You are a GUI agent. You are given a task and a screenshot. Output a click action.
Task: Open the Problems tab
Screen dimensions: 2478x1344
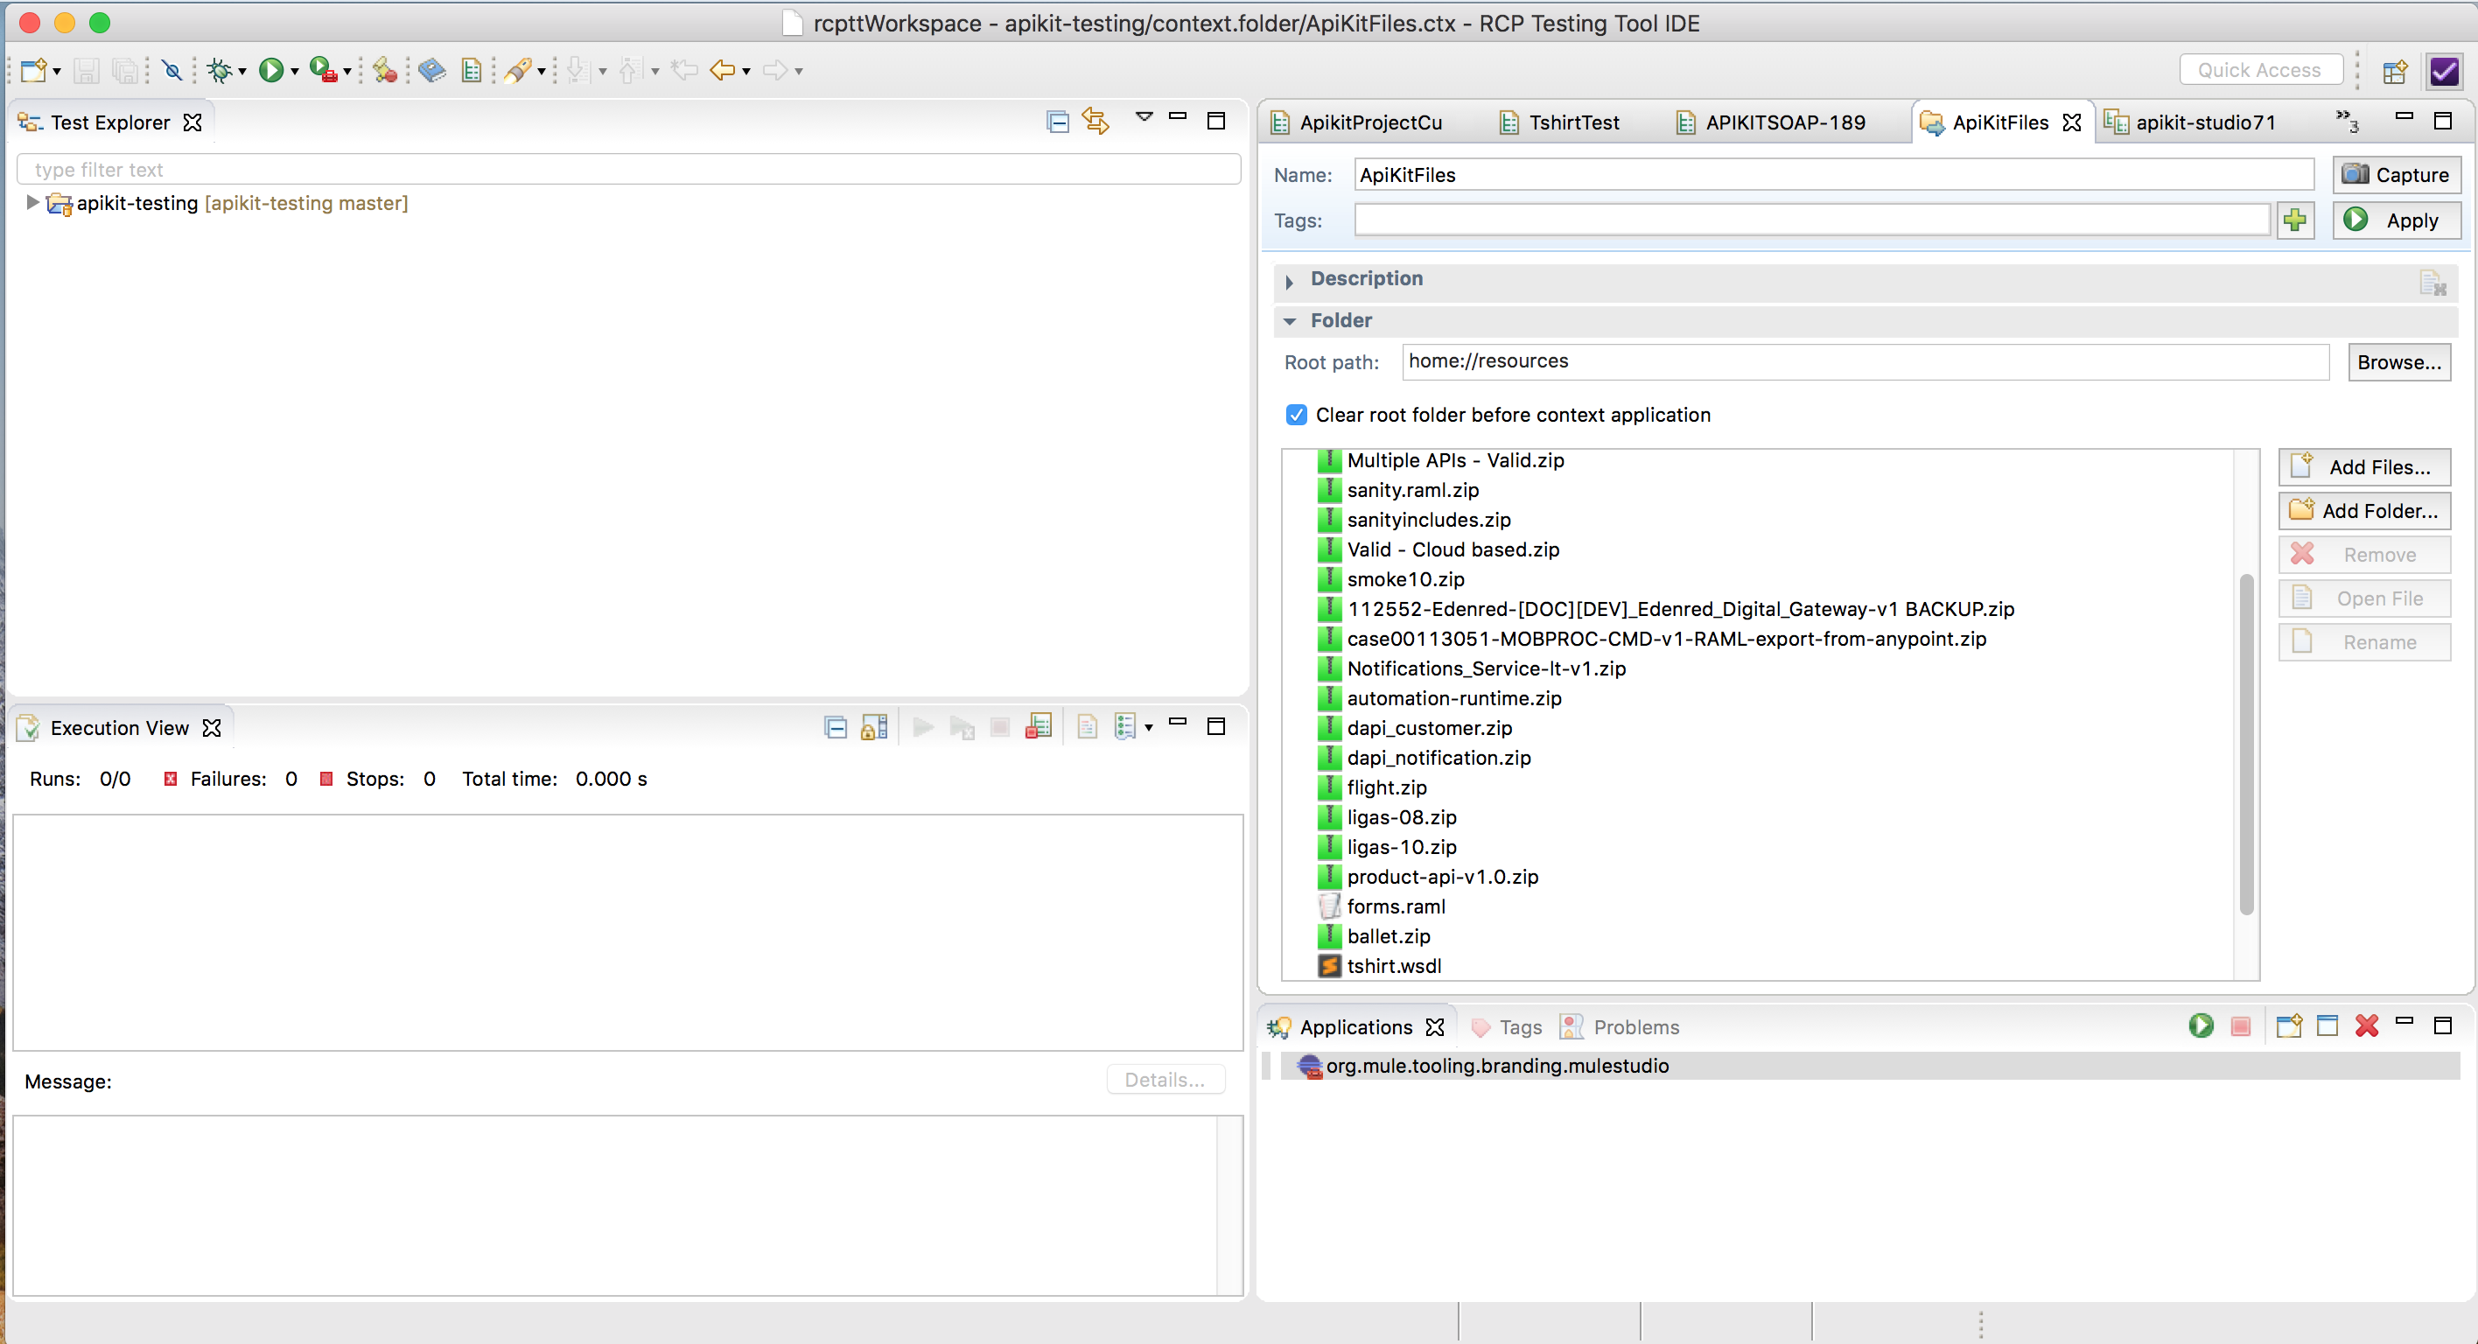(x=1634, y=1027)
